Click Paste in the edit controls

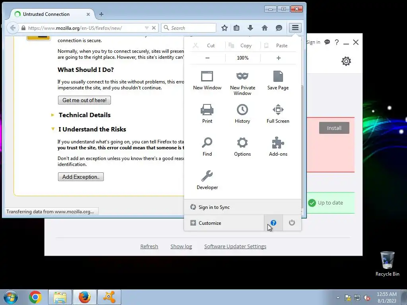[x=278, y=46]
